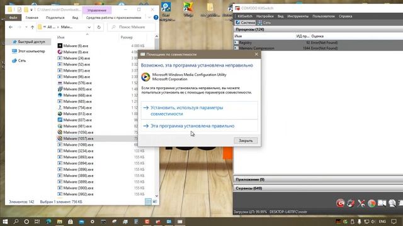
Task: Select Сеть in Explorer navigation pane
Action: pyautogui.click(x=19, y=61)
